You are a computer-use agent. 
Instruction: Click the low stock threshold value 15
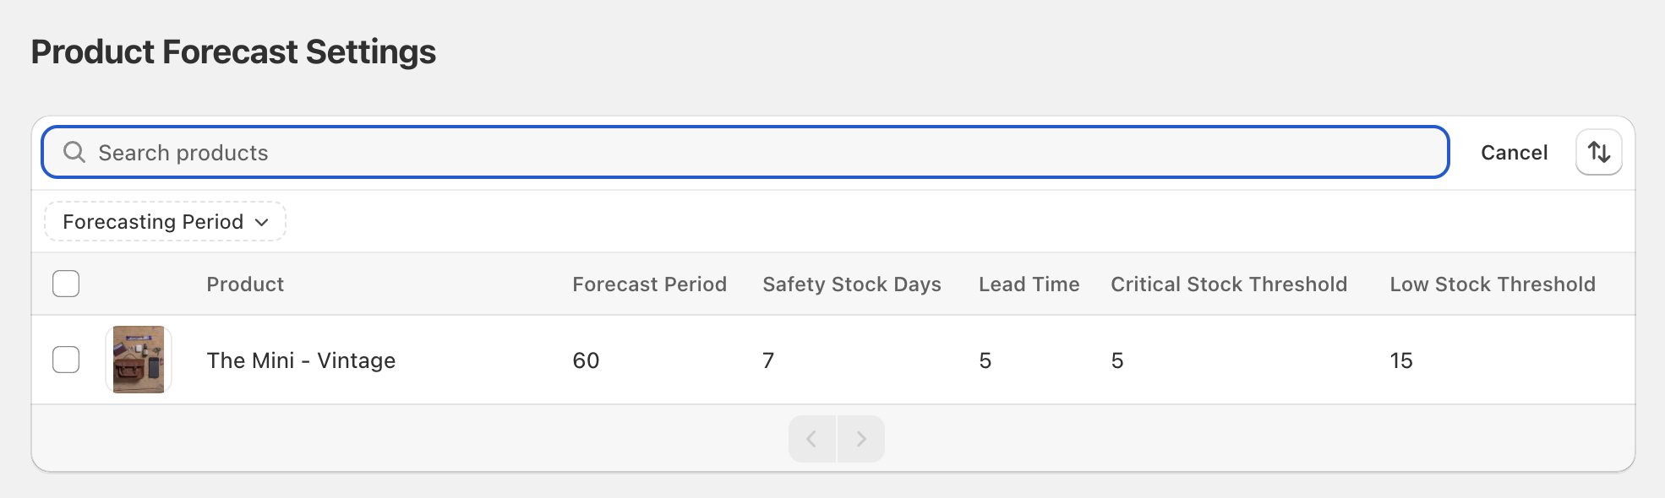pos(1400,360)
